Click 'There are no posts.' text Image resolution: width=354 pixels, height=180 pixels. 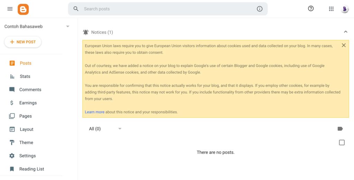click(x=216, y=152)
